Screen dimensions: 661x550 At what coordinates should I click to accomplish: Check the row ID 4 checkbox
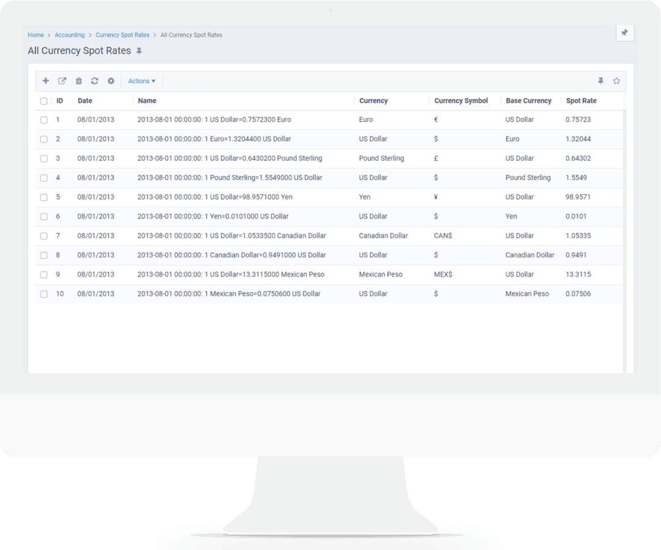click(x=44, y=178)
